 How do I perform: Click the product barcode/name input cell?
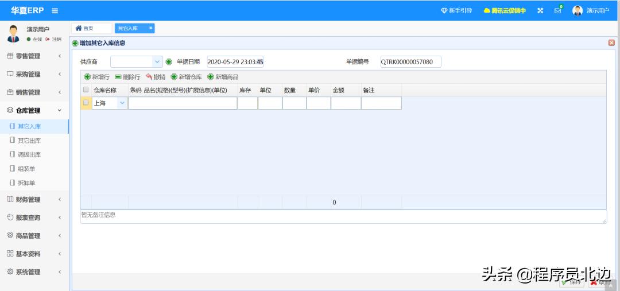click(x=183, y=103)
